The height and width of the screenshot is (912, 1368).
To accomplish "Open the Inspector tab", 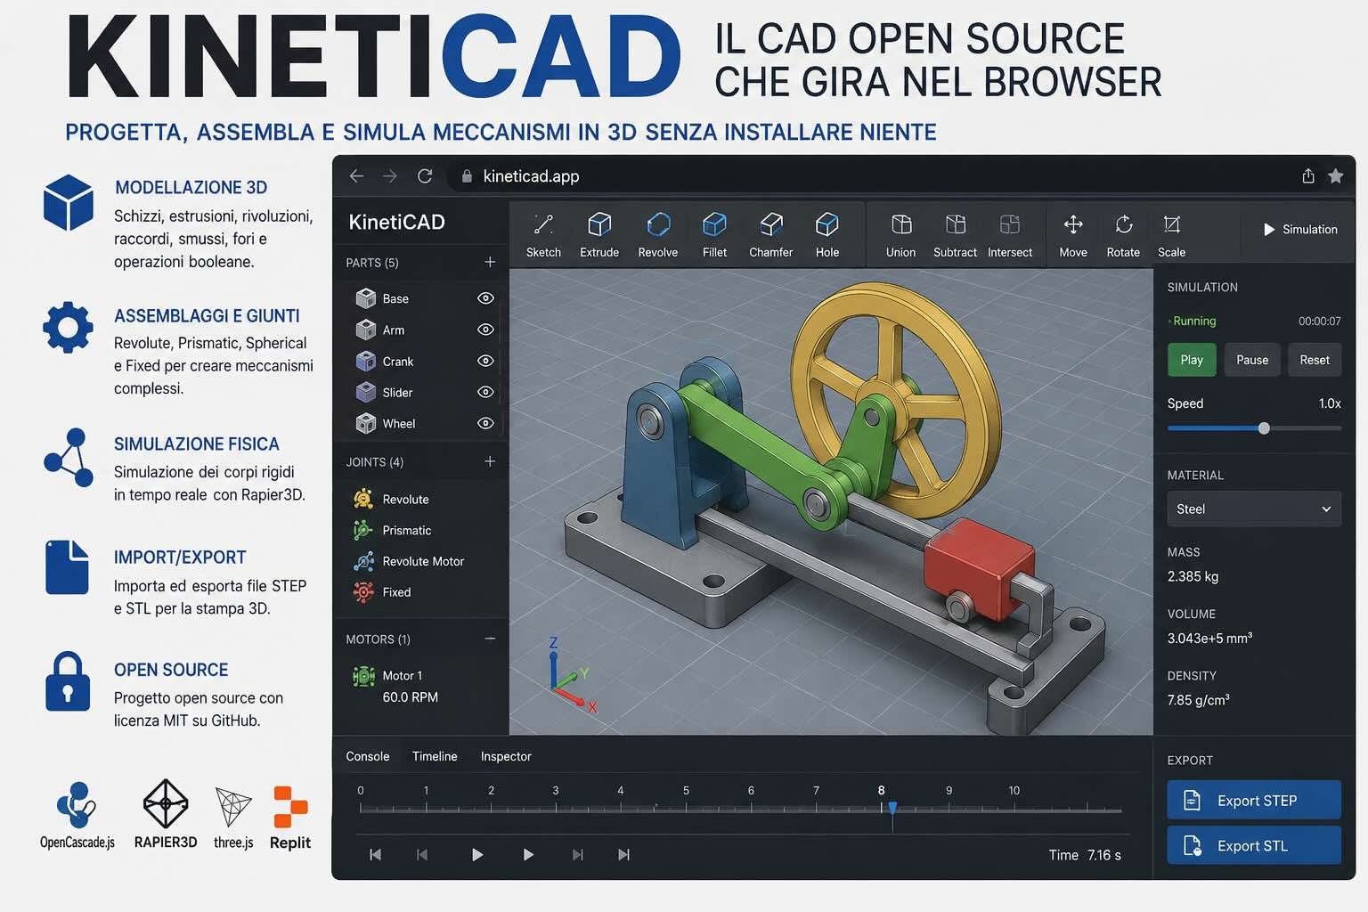I will click(x=506, y=756).
